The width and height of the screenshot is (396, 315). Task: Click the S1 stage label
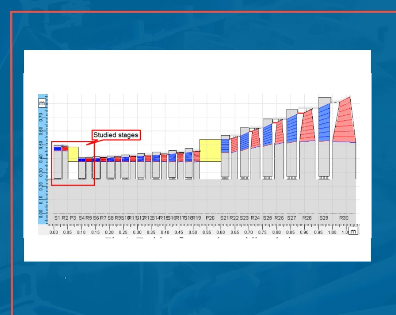coord(57,218)
